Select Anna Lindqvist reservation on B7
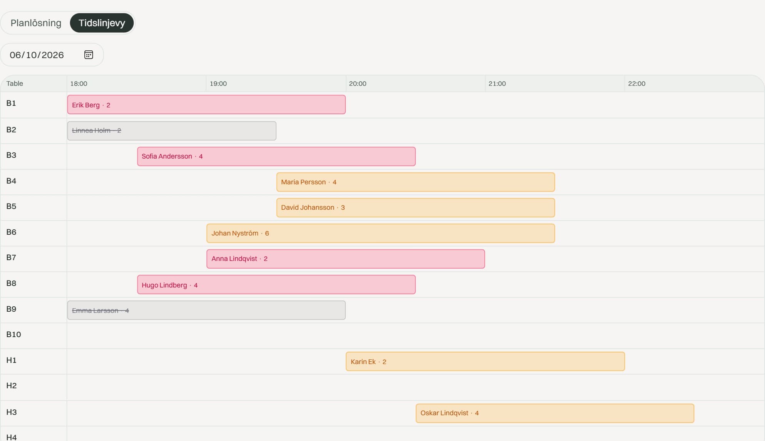Screen dimensions: 765x441 (346, 259)
